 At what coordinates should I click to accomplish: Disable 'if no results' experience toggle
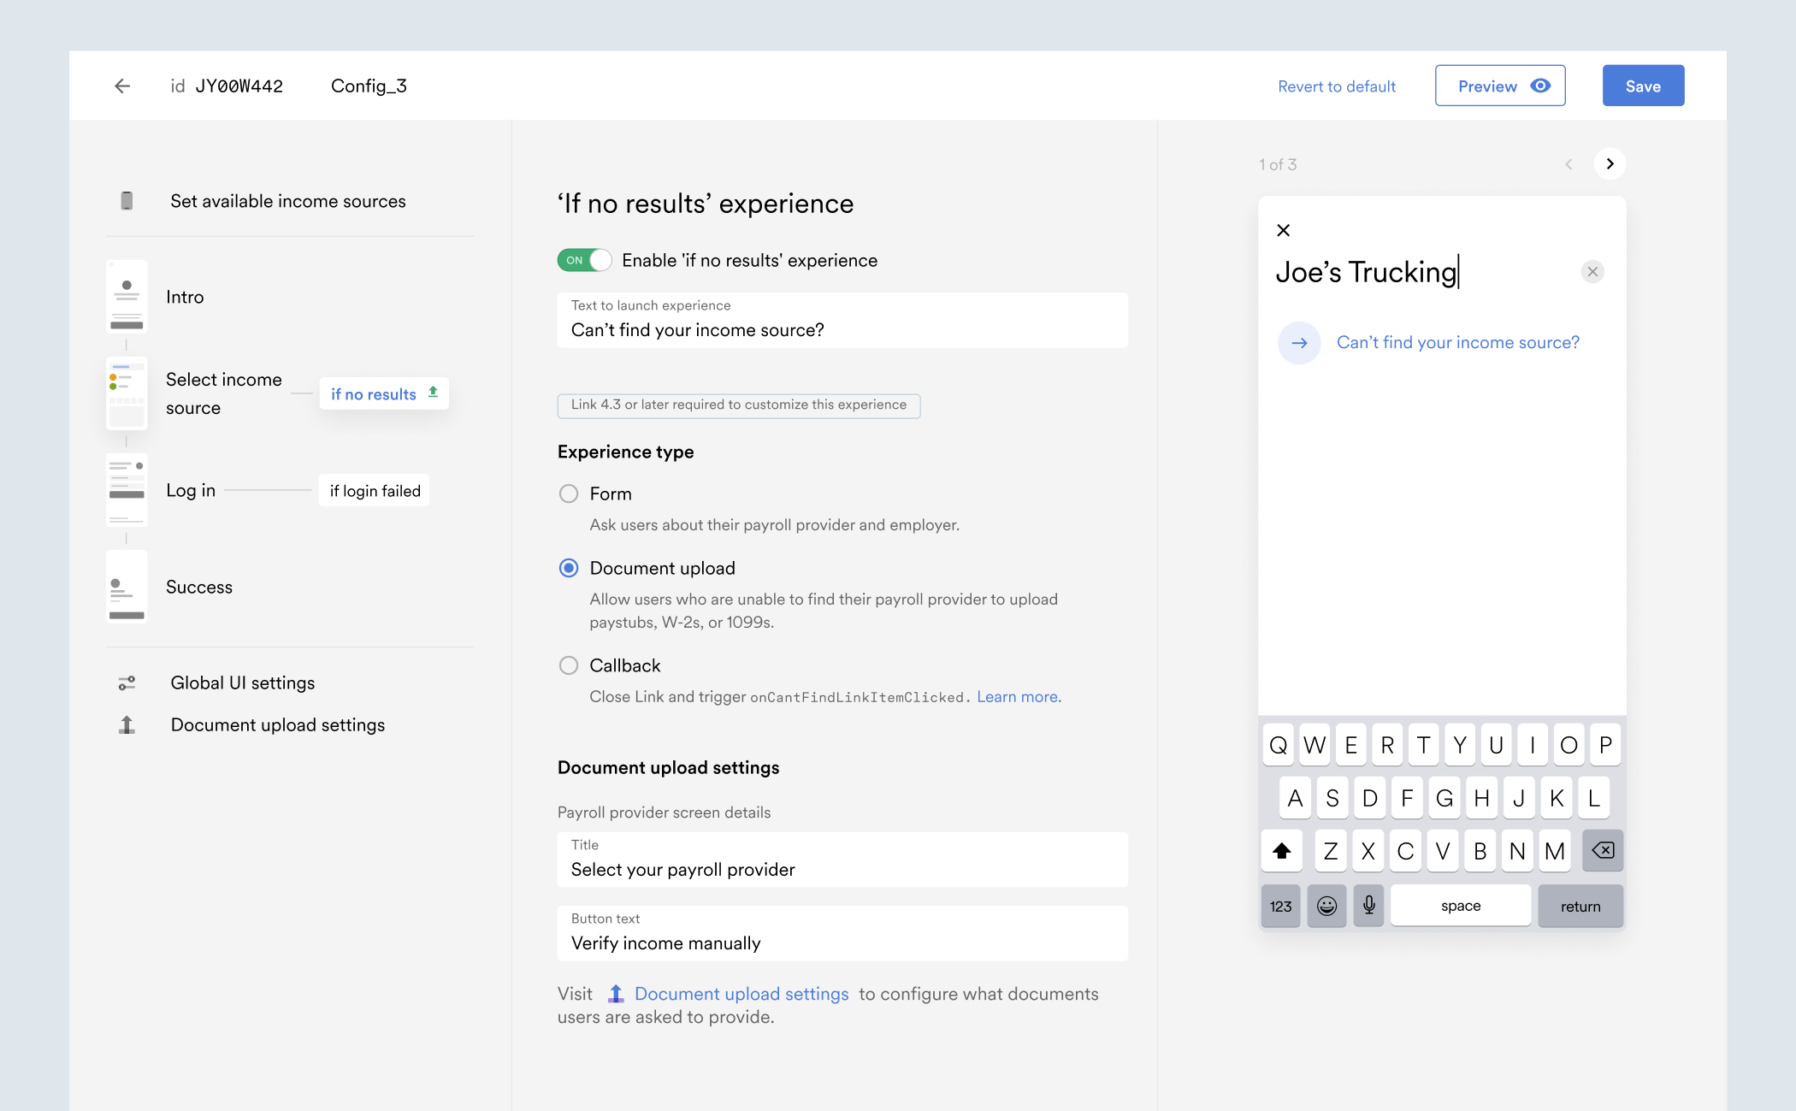pyautogui.click(x=584, y=260)
